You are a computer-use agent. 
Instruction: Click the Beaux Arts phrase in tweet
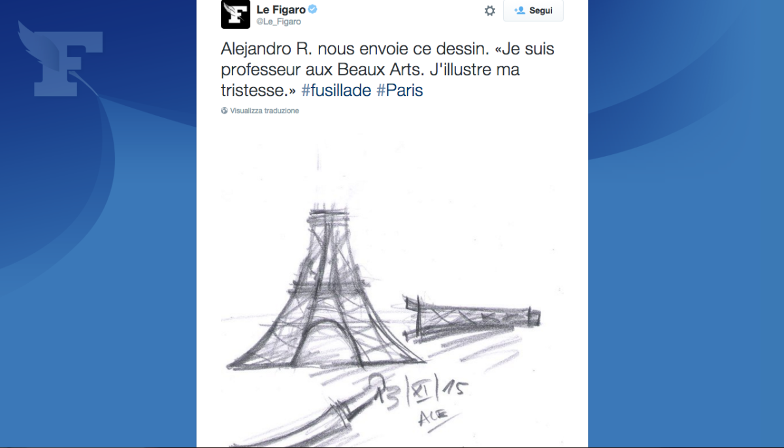pyautogui.click(x=379, y=70)
